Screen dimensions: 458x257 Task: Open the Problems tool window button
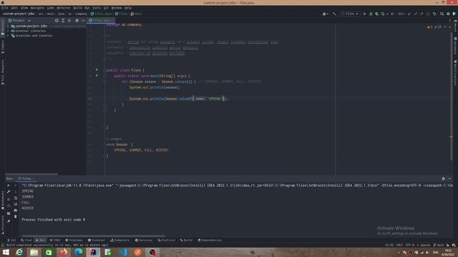click(74, 240)
